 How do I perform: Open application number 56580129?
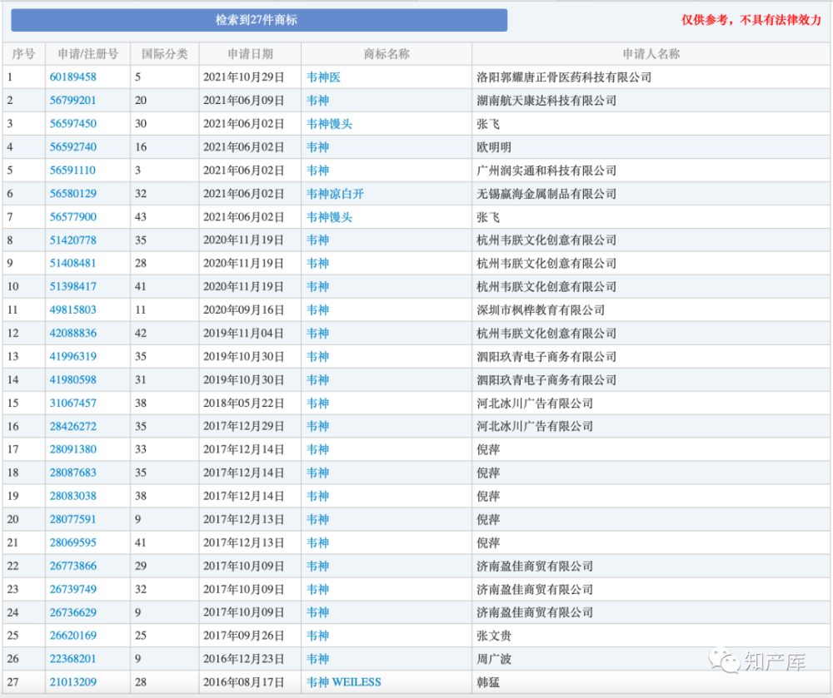[x=72, y=194]
